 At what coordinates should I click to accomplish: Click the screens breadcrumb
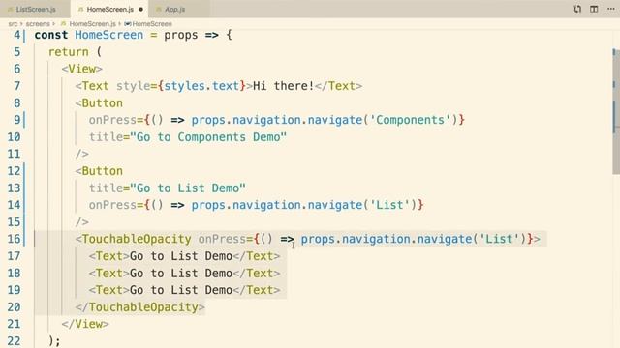pos(38,24)
